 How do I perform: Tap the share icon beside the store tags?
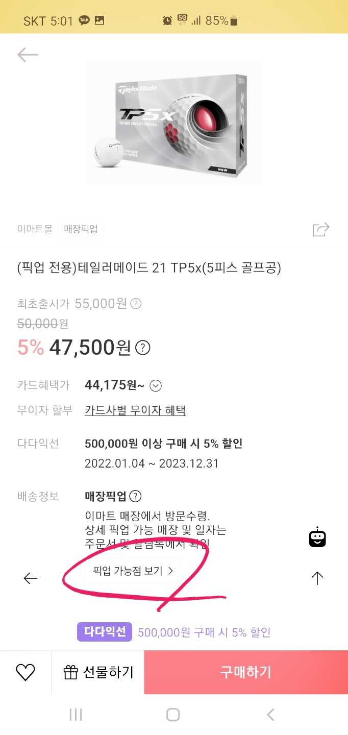(321, 230)
